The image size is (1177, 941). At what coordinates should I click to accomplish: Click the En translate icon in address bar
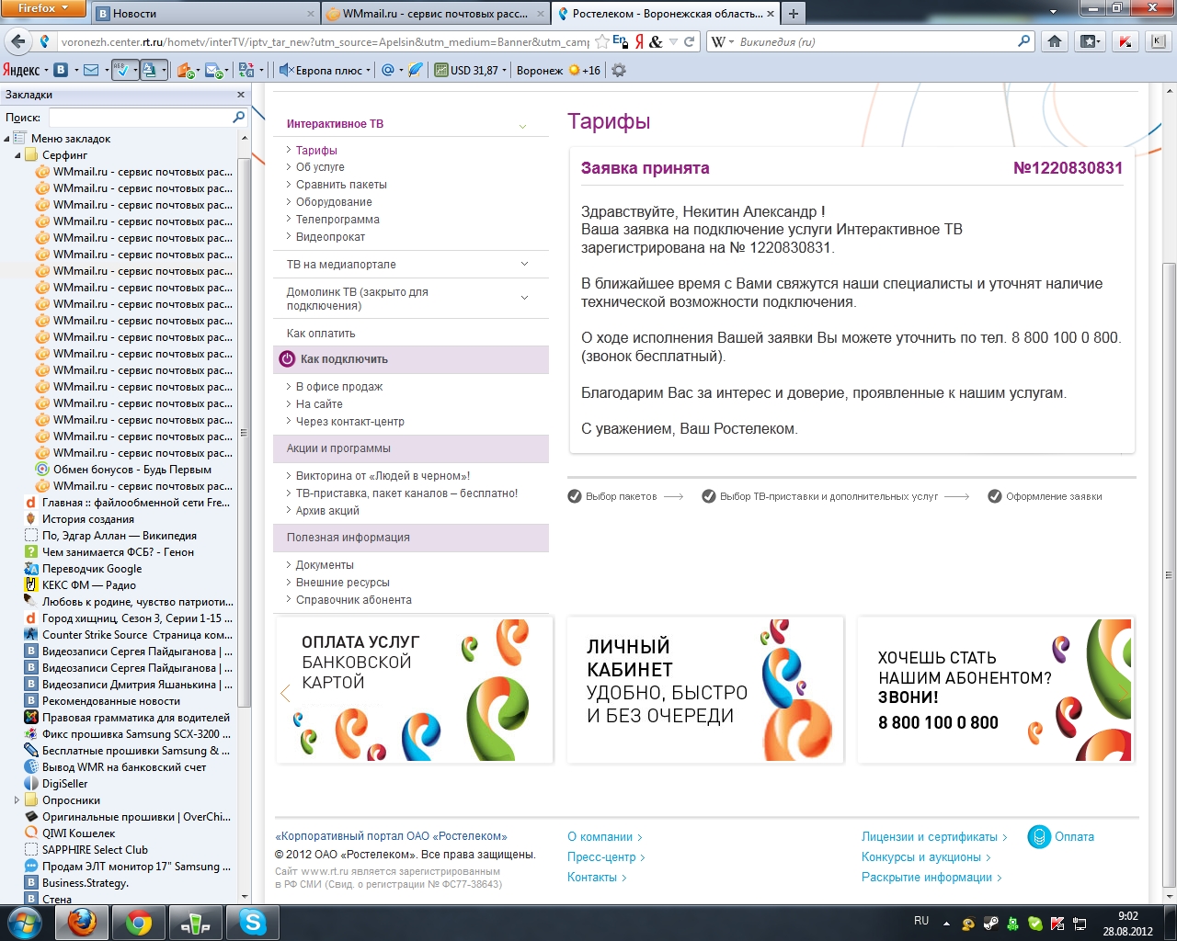(x=620, y=41)
